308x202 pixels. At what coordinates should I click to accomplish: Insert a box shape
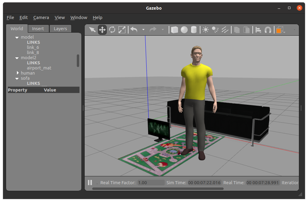[174, 30]
